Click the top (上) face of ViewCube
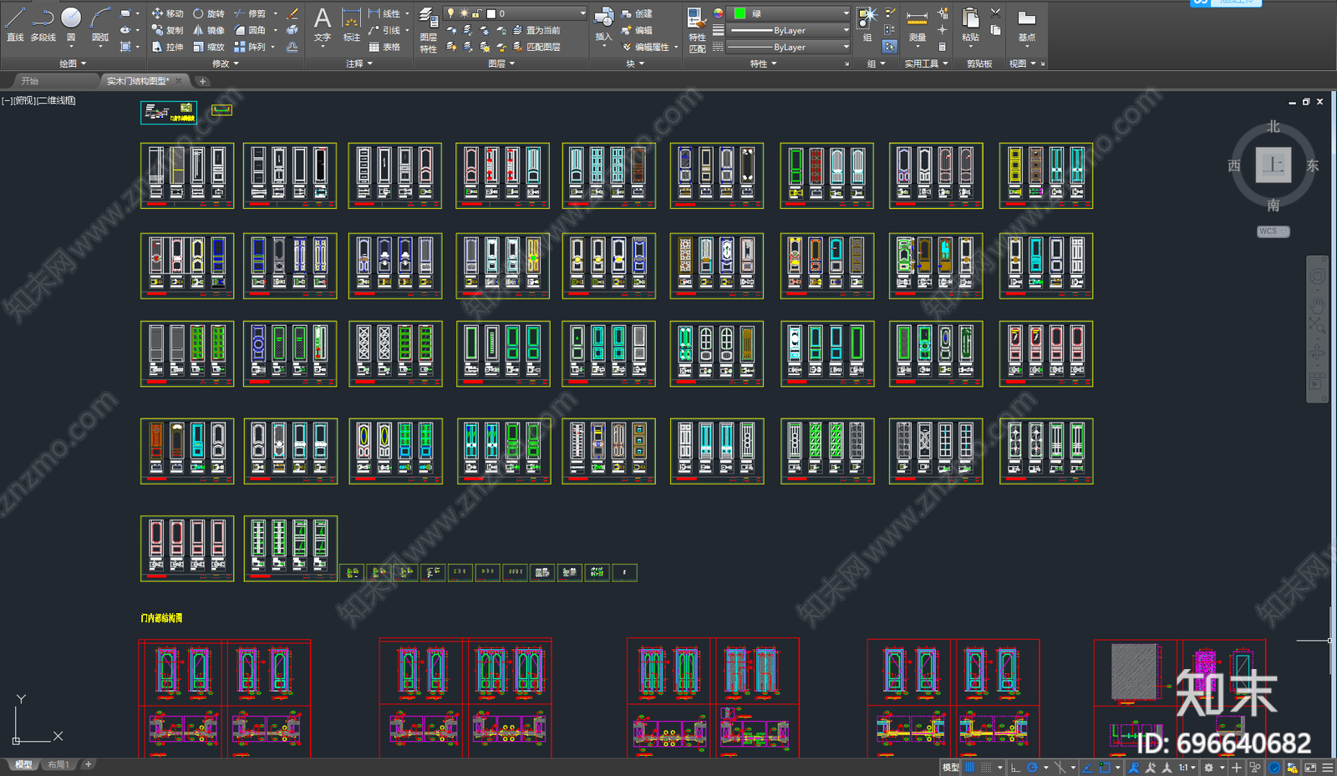 (x=1273, y=165)
